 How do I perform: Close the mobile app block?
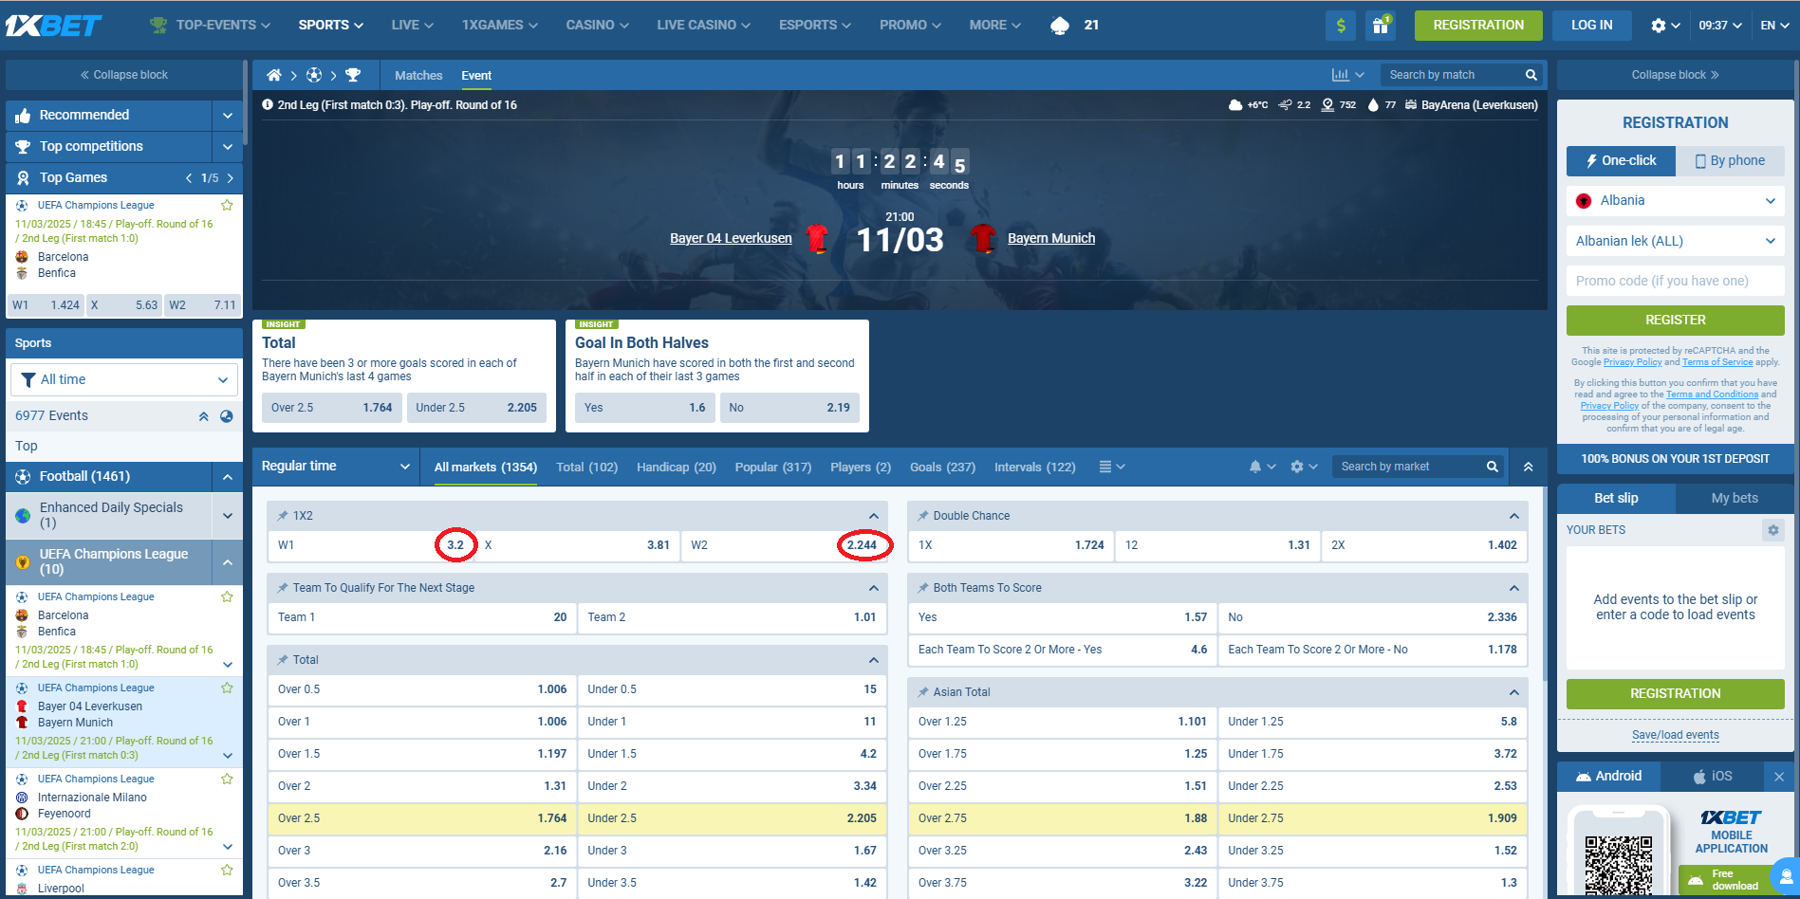(1779, 777)
